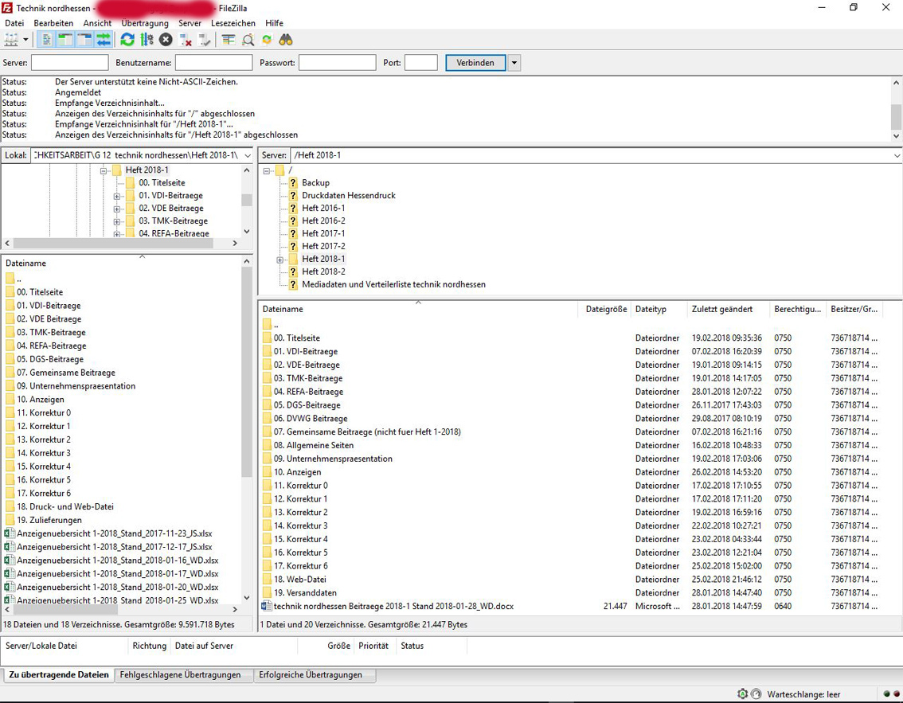Select remote tree item Mediadaten und Verteilerliste technik nordhessen

click(x=393, y=284)
